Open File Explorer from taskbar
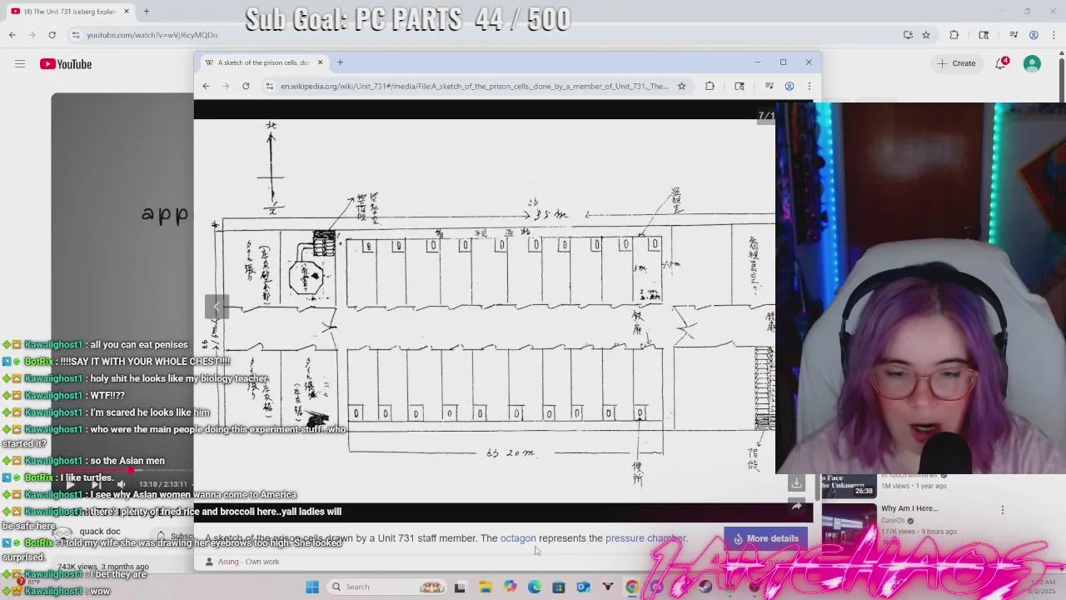The height and width of the screenshot is (600, 1066). pos(486,587)
